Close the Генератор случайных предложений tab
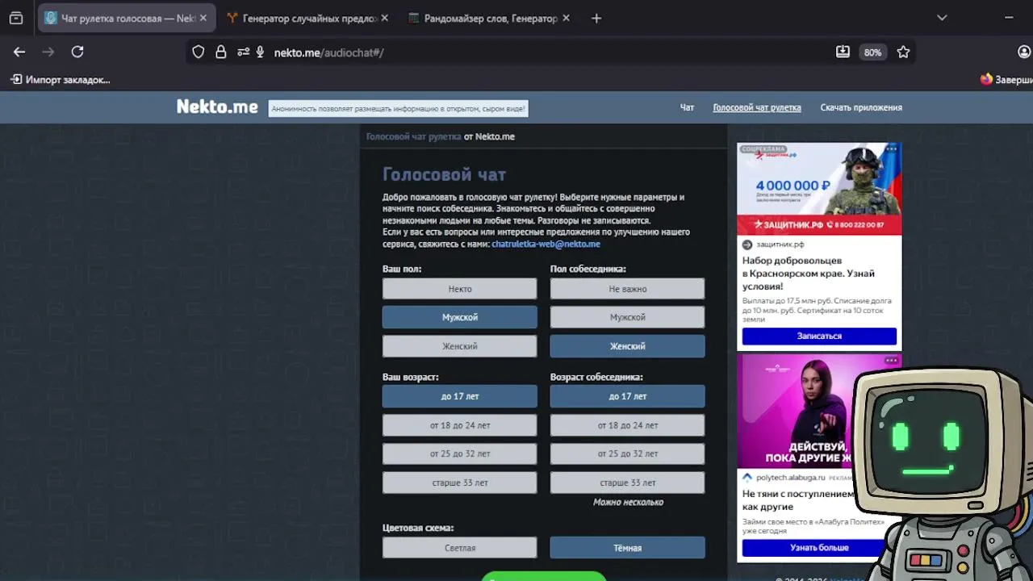The image size is (1033, 581). coord(384,18)
